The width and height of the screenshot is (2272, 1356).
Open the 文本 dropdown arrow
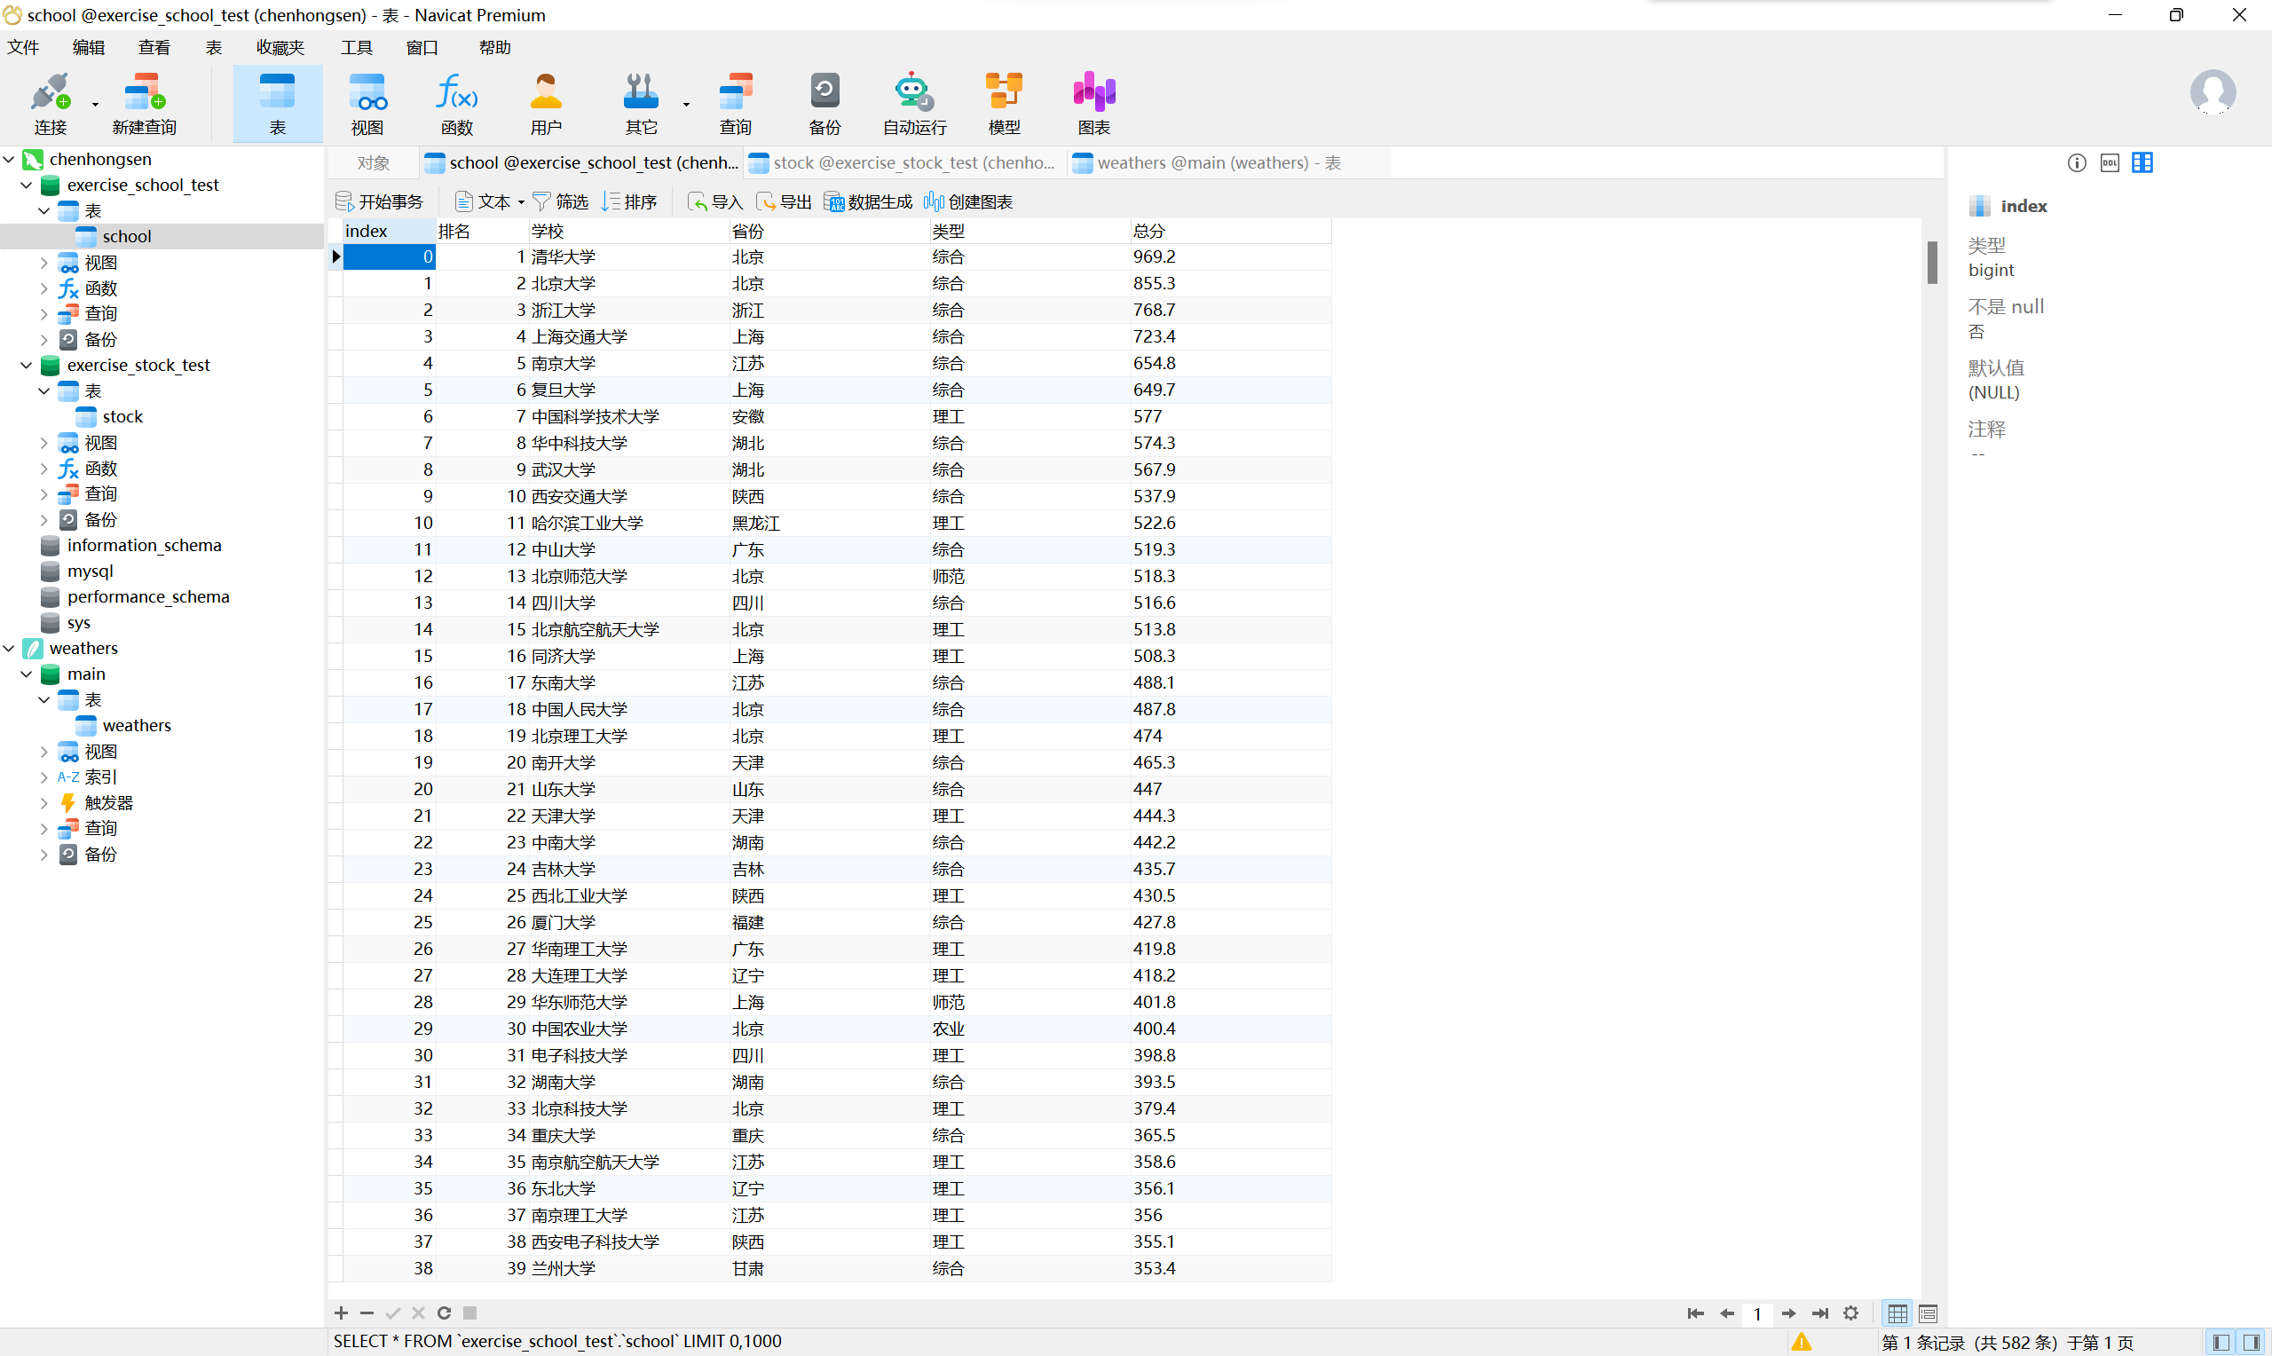pyautogui.click(x=521, y=203)
